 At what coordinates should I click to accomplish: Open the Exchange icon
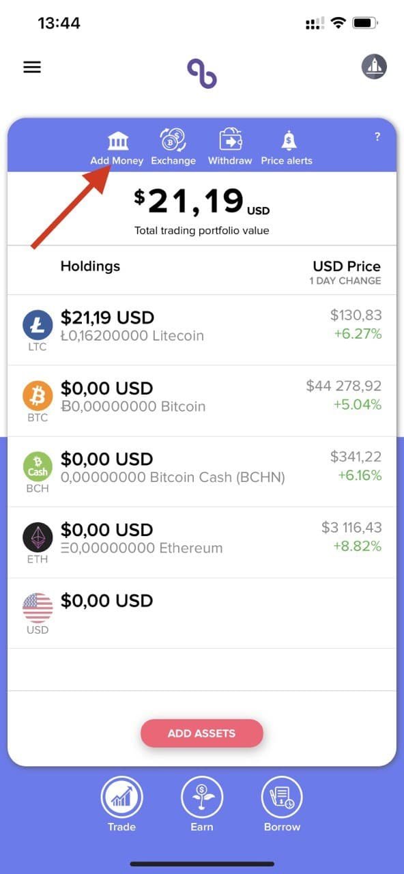coord(173,141)
